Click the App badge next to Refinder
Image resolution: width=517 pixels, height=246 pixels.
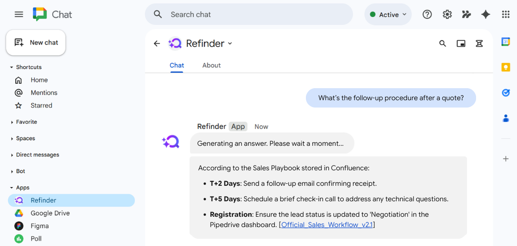pos(238,126)
